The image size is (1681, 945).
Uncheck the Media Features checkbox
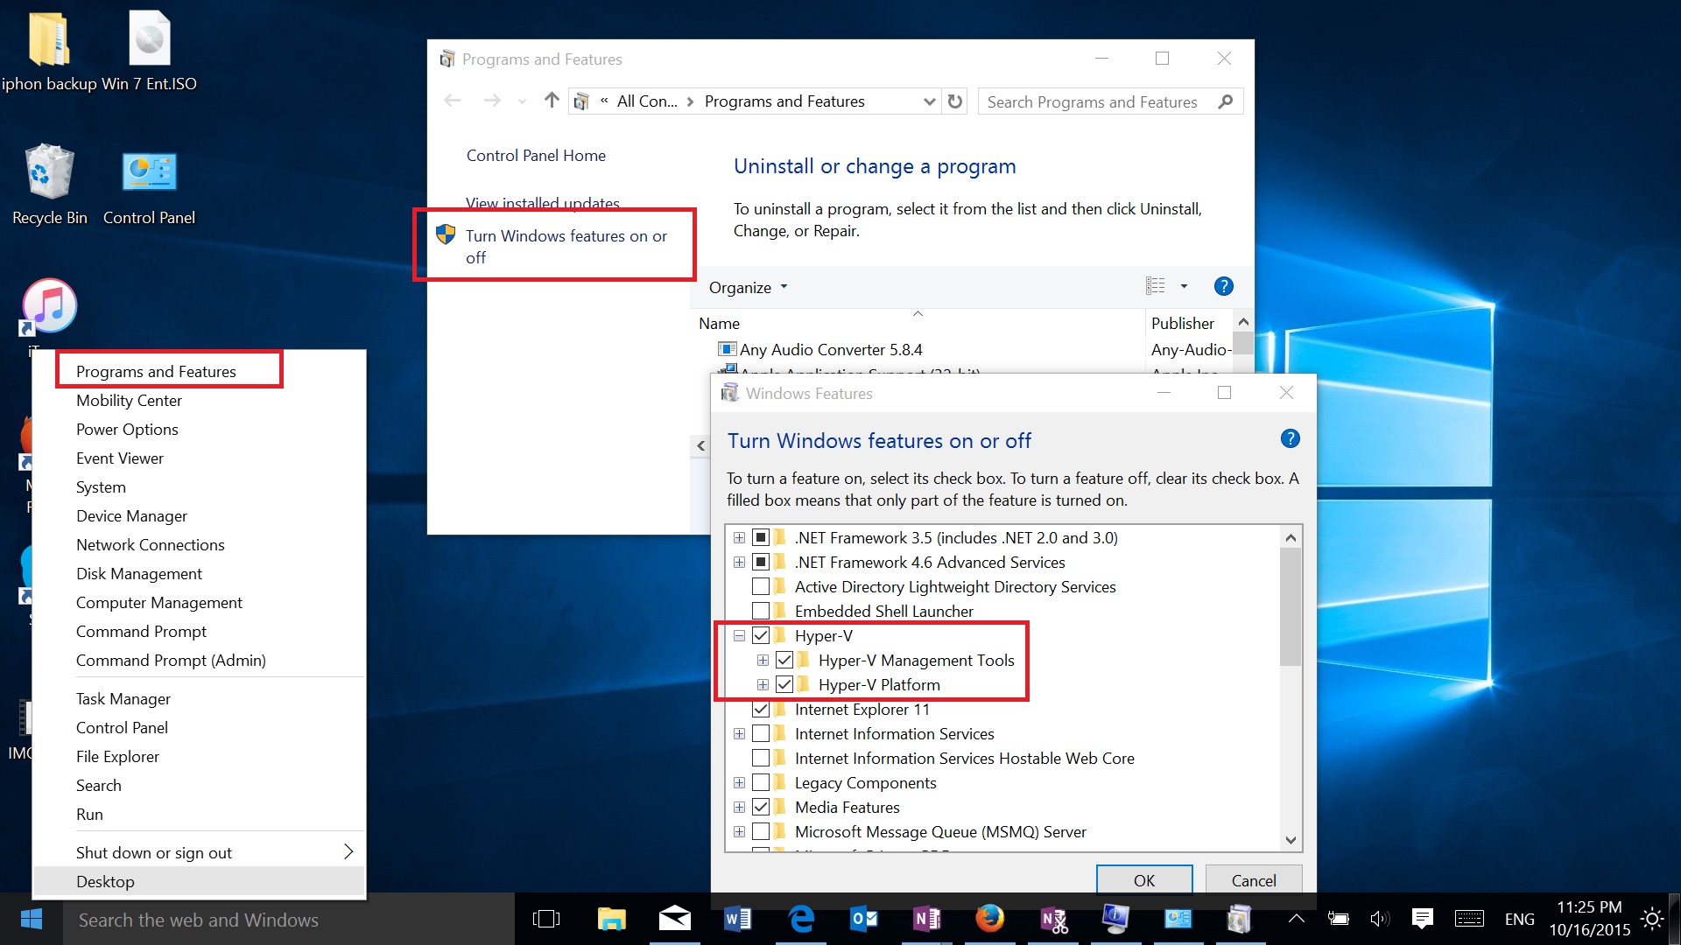click(x=761, y=808)
